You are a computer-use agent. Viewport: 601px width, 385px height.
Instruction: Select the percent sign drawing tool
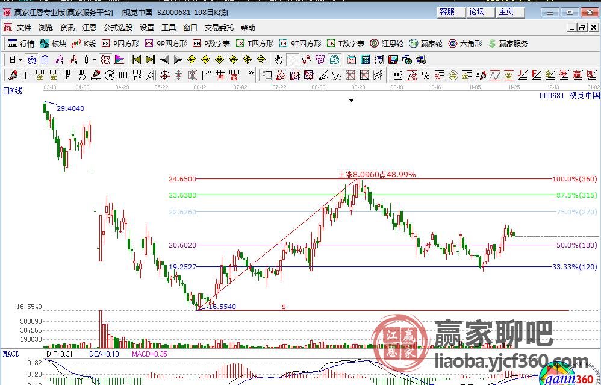[425, 75]
